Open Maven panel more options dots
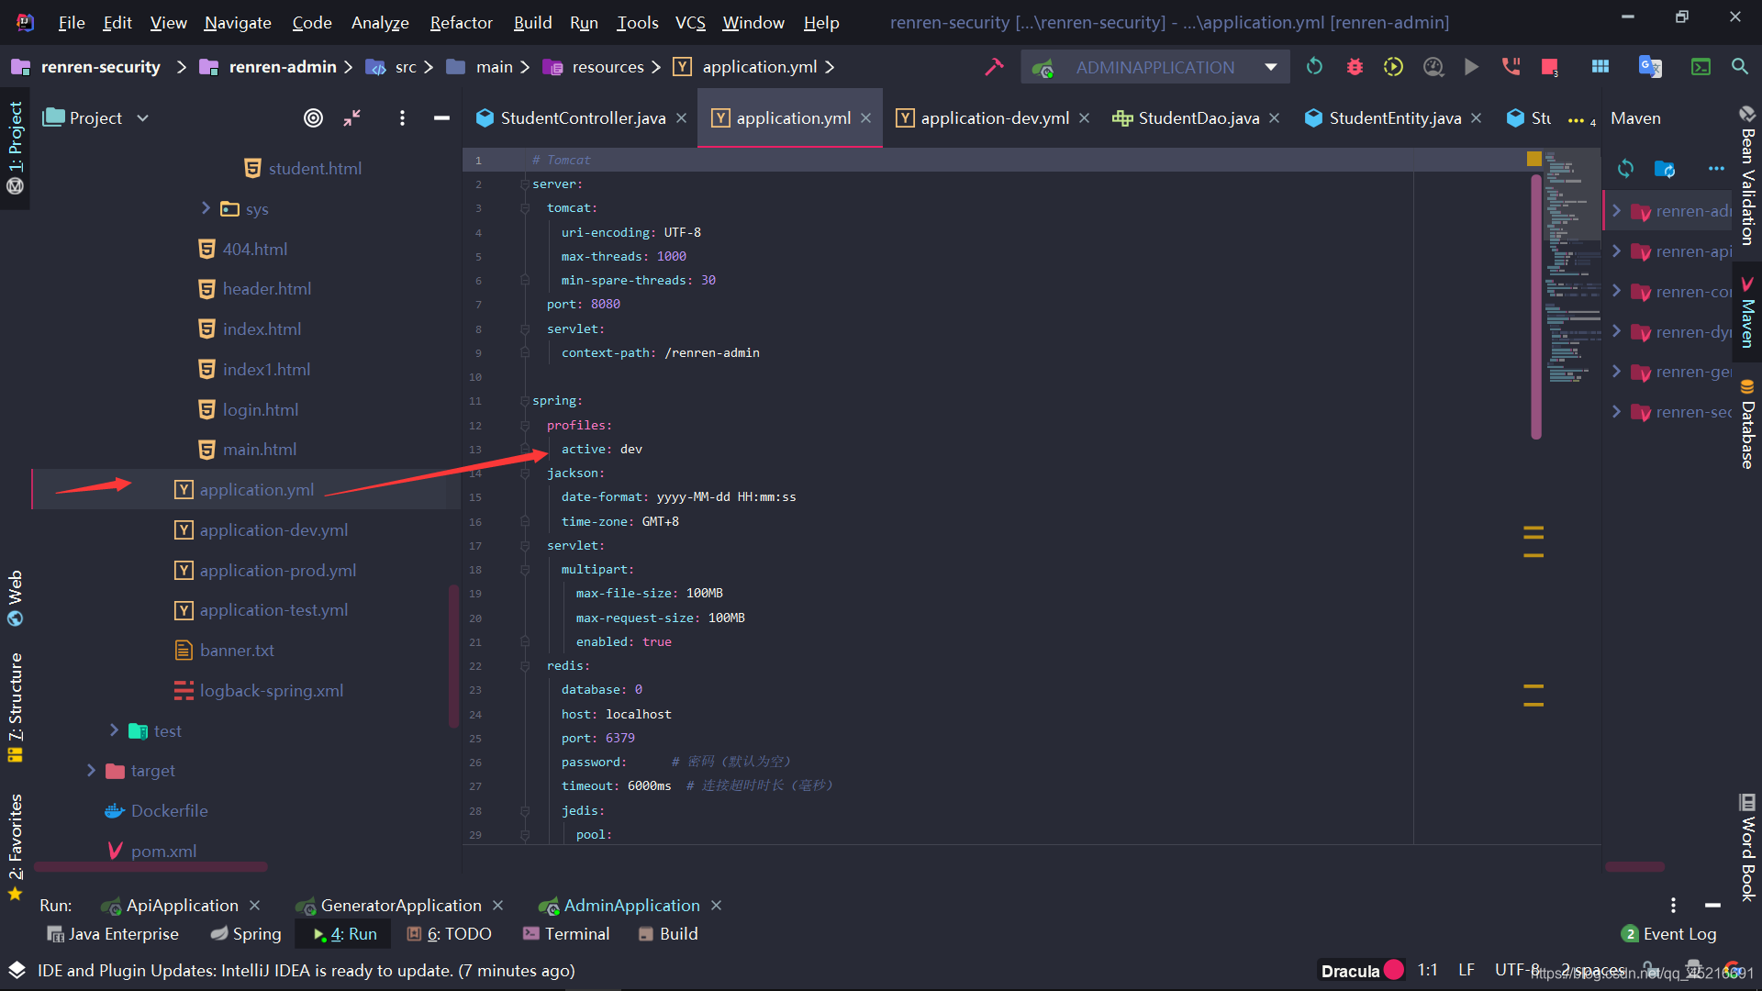Image resolution: width=1762 pixels, height=991 pixels. click(1716, 169)
